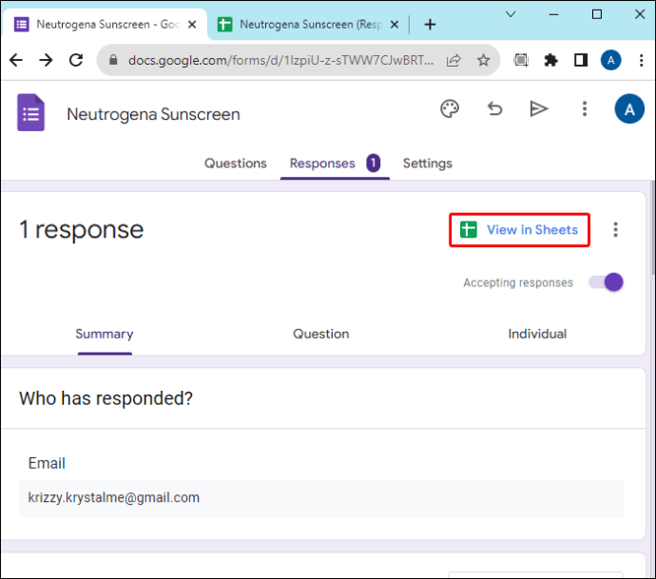Expand the responses three-dot menu
This screenshot has width=656, height=579.
coord(615,230)
